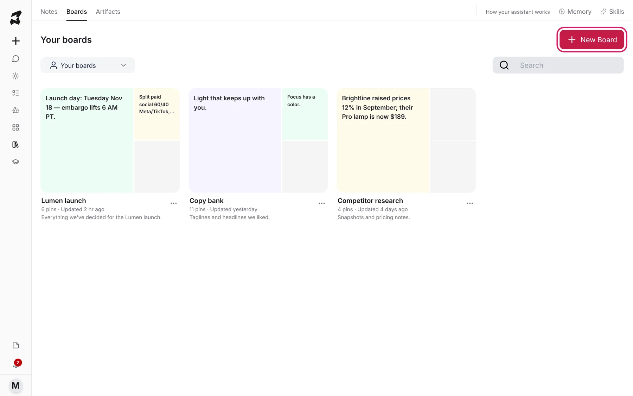Viewport: 633px width, 396px height.
Task: Switch to the Notes tab
Action: [49, 12]
